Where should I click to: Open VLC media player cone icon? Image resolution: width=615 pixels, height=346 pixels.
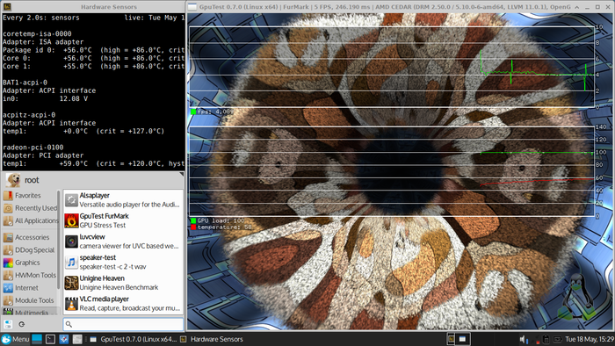71,304
